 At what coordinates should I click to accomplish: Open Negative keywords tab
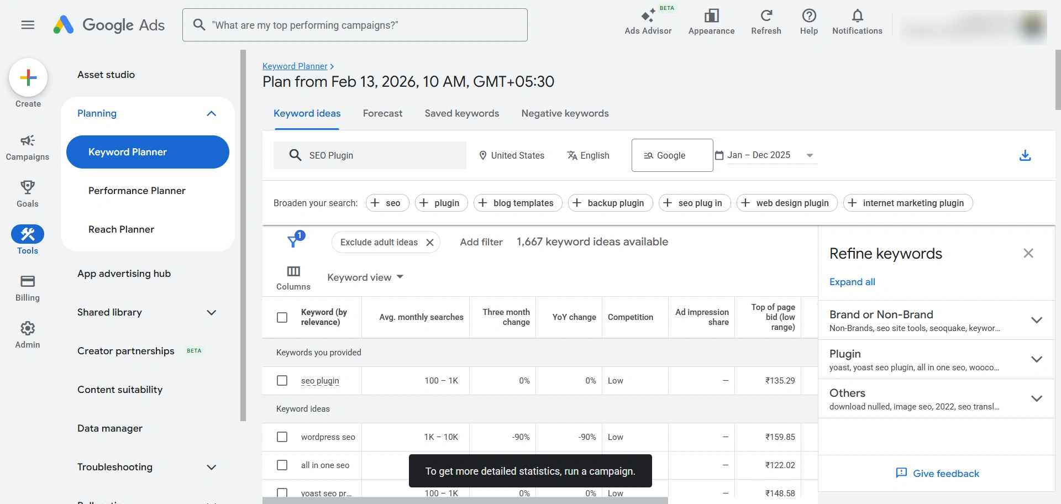[x=565, y=113]
